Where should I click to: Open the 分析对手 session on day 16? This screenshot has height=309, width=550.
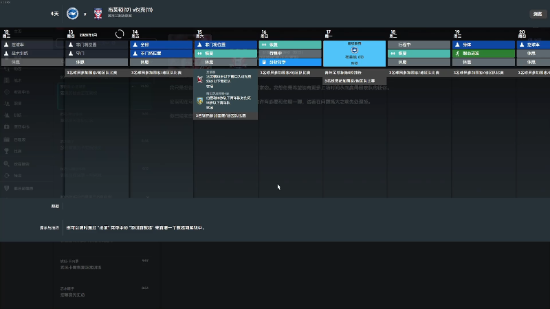290,62
